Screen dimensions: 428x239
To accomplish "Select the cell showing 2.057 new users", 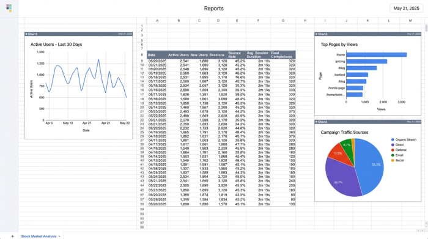I will pyautogui.click(x=199, y=86).
